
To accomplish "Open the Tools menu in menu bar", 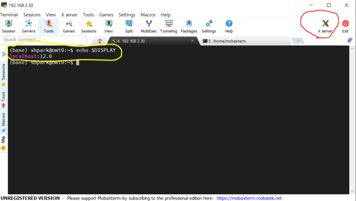I will coord(88,15).
